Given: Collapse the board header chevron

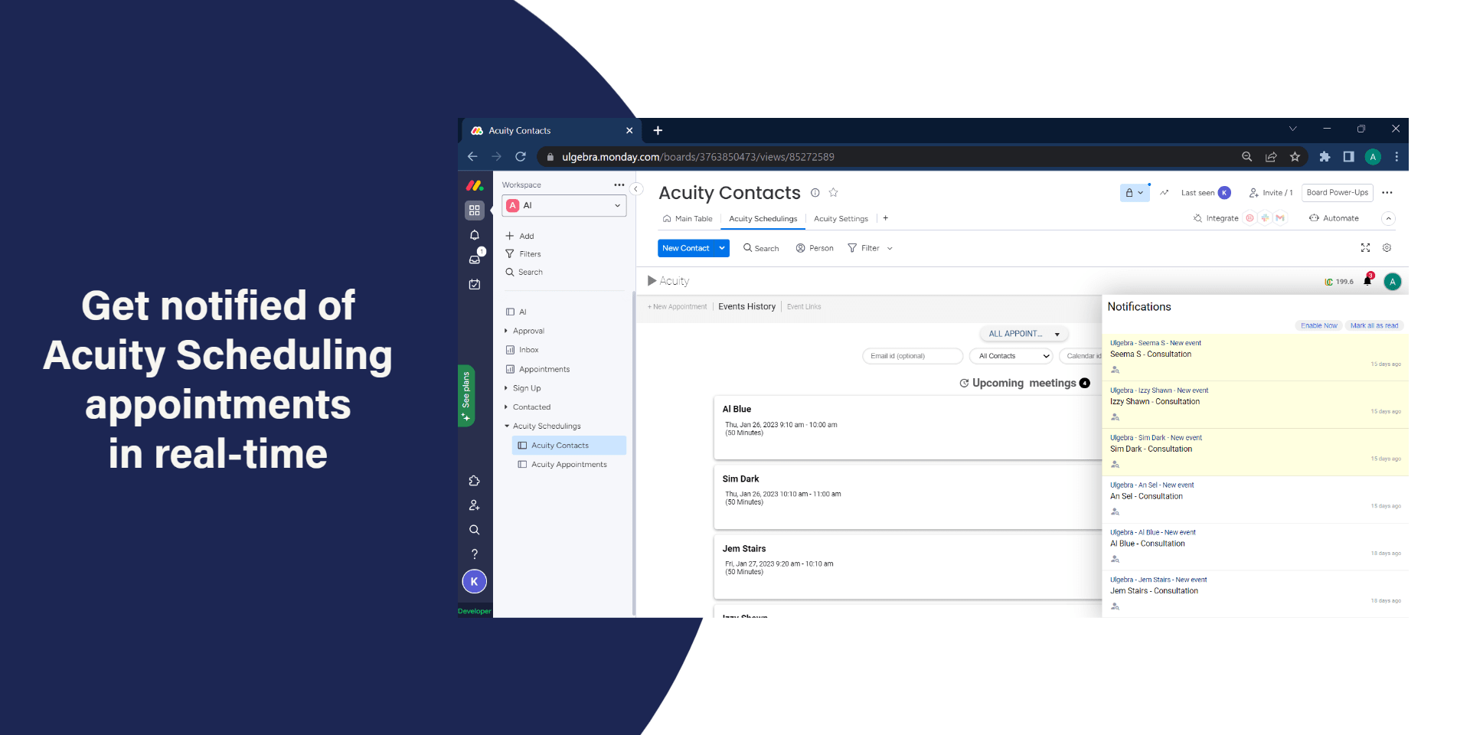Looking at the screenshot, I should [1388, 218].
